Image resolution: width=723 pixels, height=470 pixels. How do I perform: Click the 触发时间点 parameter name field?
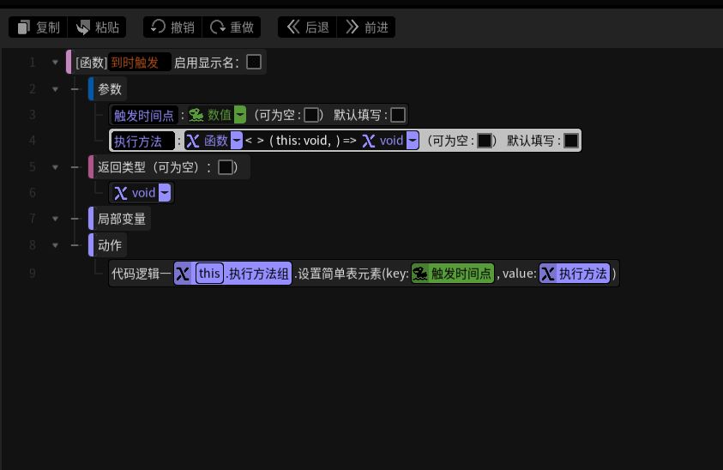pos(144,115)
